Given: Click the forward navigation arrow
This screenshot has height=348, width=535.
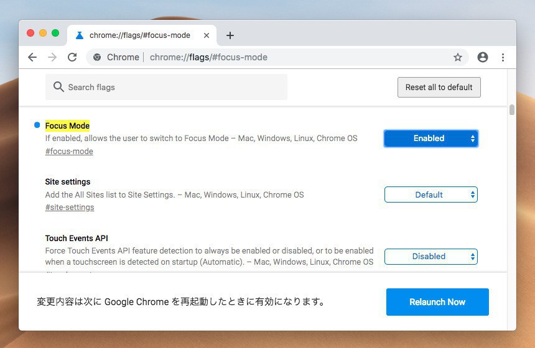Looking at the screenshot, I should 52,57.
